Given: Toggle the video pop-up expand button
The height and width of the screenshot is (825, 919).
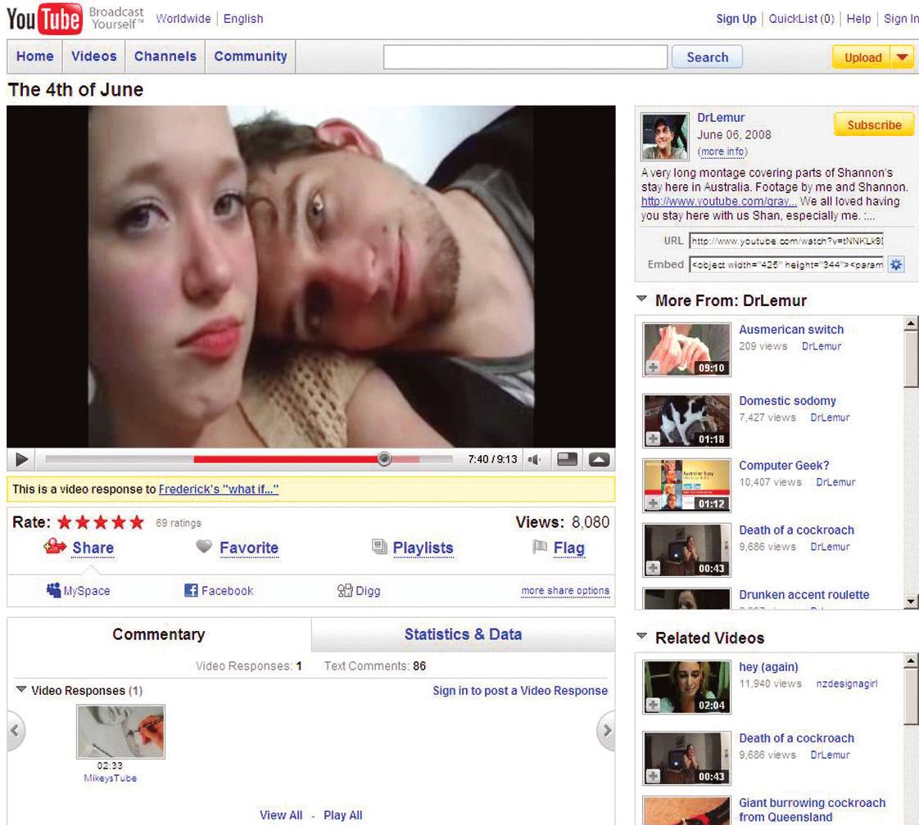Looking at the screenshot, I should pos(600,460).
